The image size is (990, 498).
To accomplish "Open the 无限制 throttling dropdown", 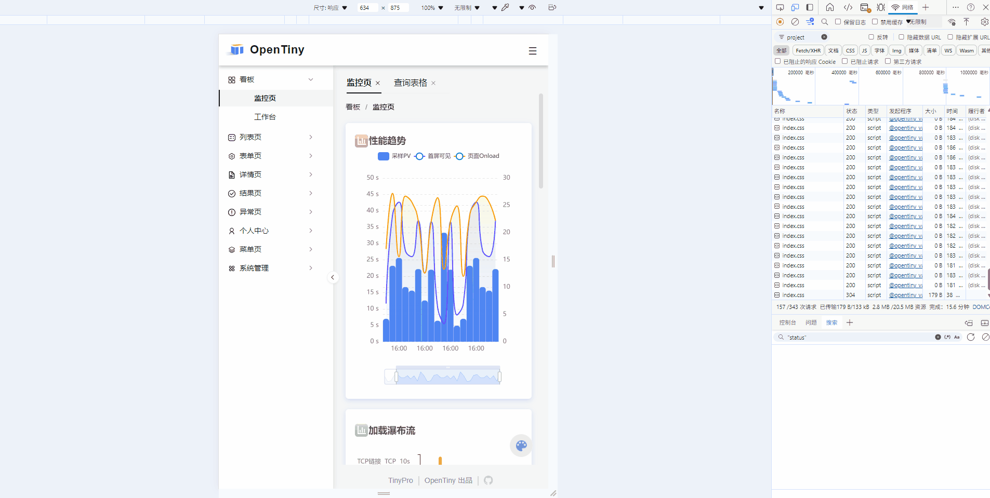I will click(x=917, y=22).
